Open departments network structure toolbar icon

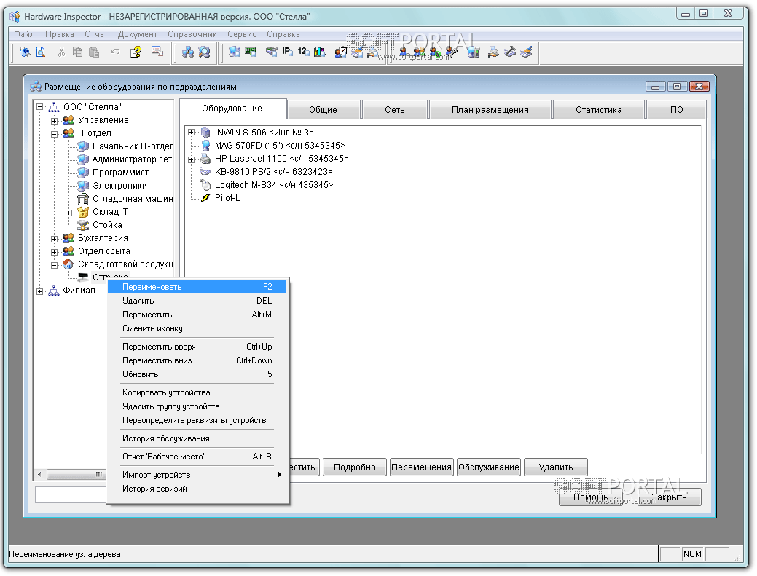(188, 52)
